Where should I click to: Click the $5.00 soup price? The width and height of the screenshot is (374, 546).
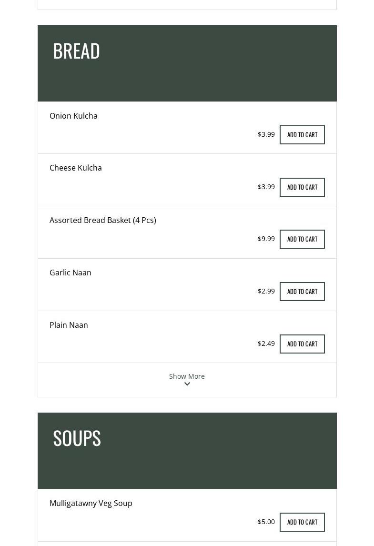coord(266,522)
